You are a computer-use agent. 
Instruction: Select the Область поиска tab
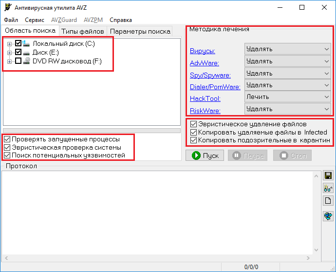[x=30, y=31]
